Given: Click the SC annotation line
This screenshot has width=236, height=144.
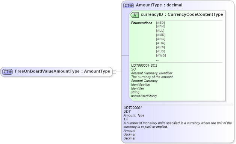Looking at the screenshot, I should pos(133,69).
